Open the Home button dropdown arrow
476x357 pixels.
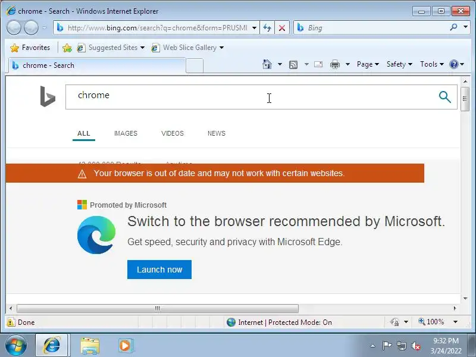click(280, 64)
